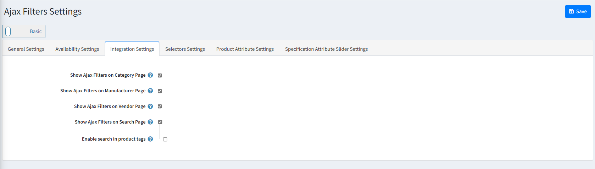Uncheck Show Ajax Filters on Vendor Page
Image resolution: width=595 pixels, height=169 pixels.
[x=160, y=107]
